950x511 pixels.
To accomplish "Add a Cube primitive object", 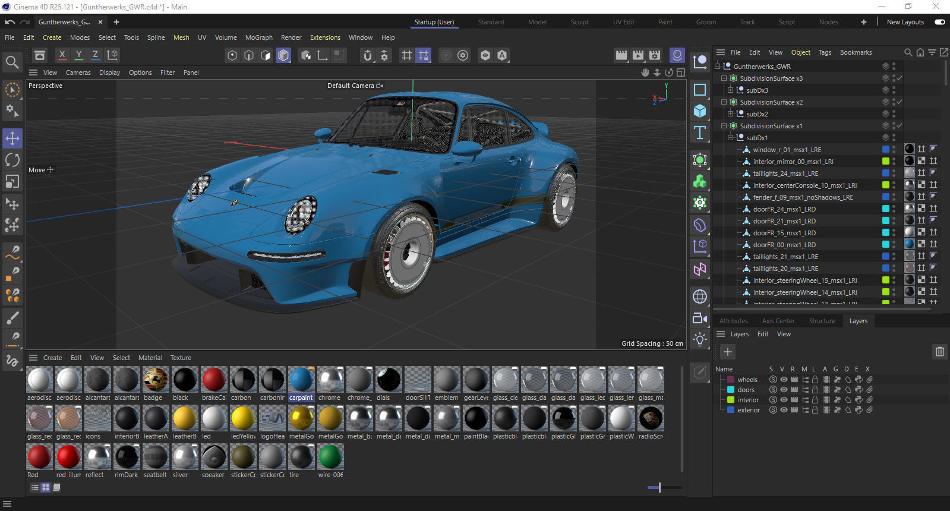I will (700, 111).
